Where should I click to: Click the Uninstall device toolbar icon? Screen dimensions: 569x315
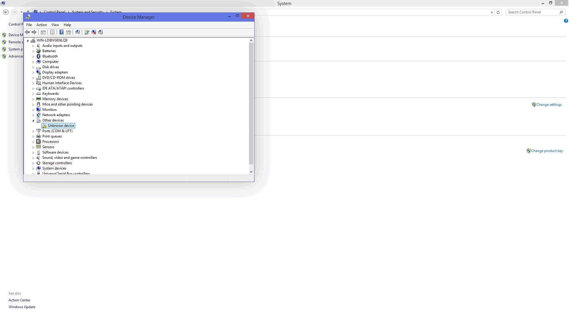pos(94,32)
